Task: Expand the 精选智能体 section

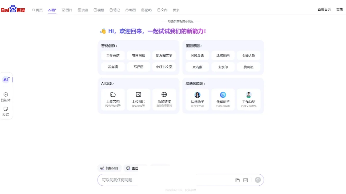Action: pos(195,84)
